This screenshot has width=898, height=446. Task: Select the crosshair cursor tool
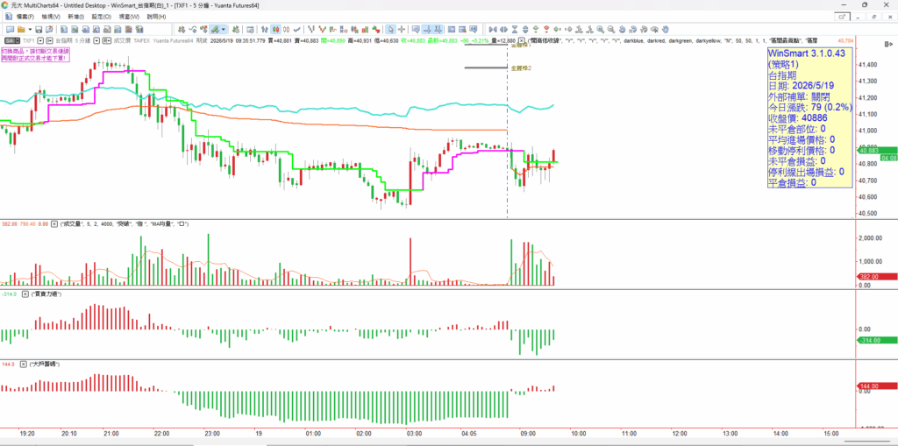(x=402, y=29)
